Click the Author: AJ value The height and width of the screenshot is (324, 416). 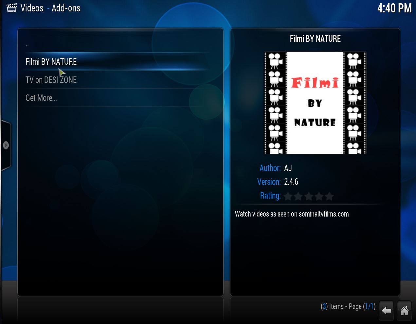288,168
